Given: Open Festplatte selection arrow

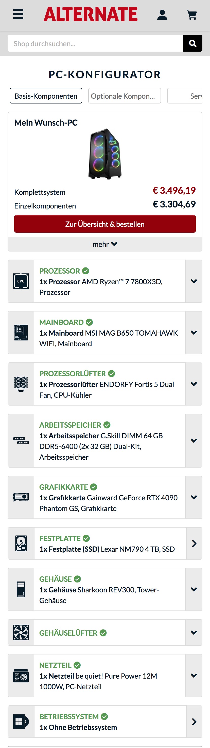Looking at the screenshot, I should point(194,543).
